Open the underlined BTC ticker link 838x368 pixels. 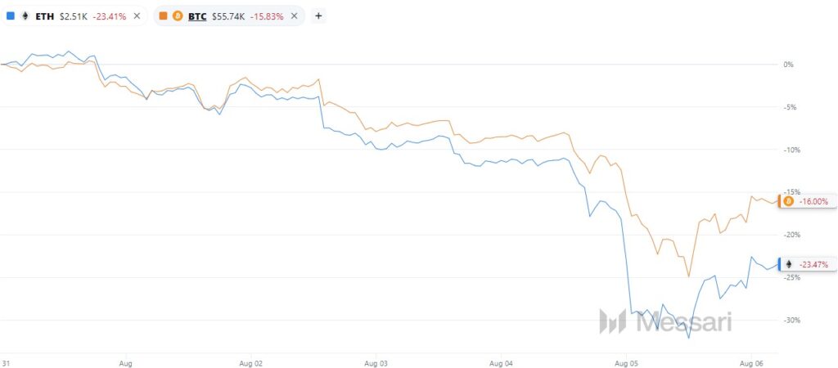[196, 16]
